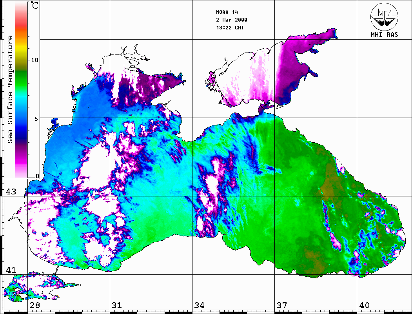This screenshot has width=412, height=314.
Task: Click the 'NOAA-14' satellite label
Action: point(227,12)
